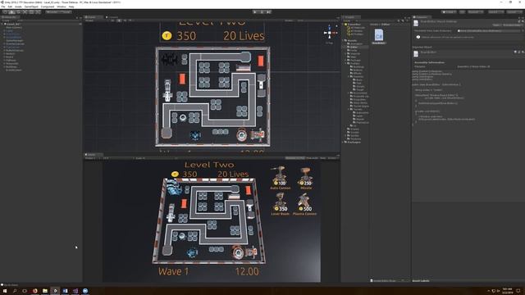525x295 pixels.
Task: Open the Layout dropdown
Action: [x=514, y=12]
